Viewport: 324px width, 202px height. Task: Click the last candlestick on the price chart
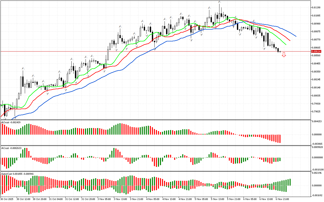pyautogui.click(x=280, y=52)
